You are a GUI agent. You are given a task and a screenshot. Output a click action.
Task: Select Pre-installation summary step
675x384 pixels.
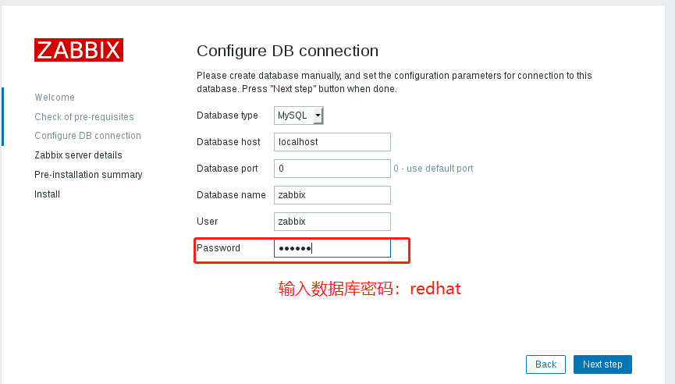tap(88, 174)
